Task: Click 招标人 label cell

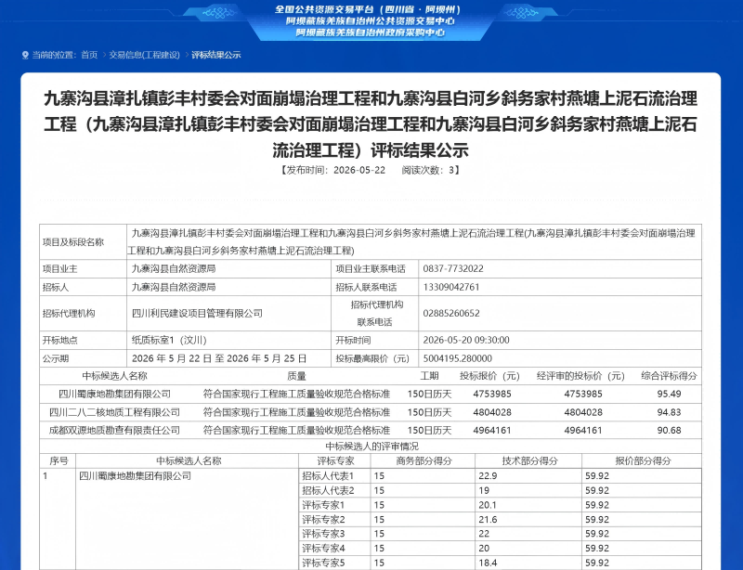Action: click(x=84, y=287)
